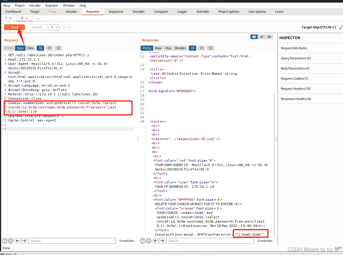Open Burp menu

pyautogui.click(x=7, y=6)
